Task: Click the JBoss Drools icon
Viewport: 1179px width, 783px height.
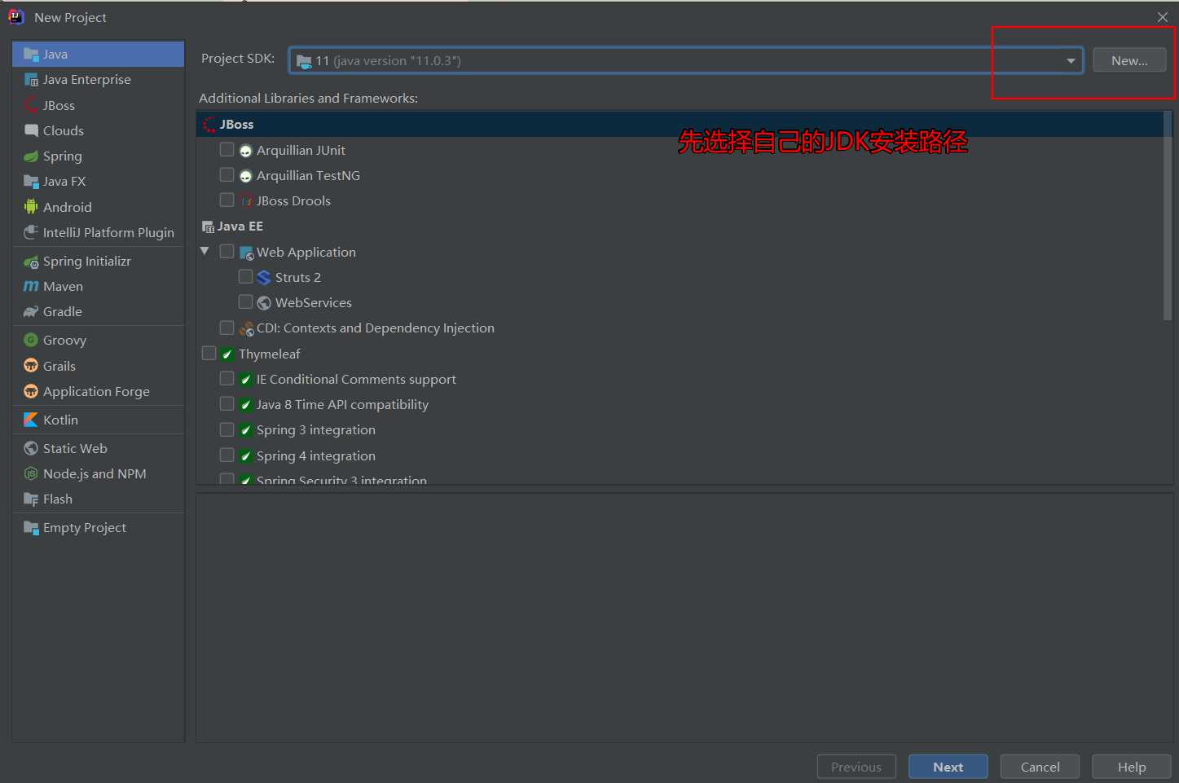Action: 246,201
